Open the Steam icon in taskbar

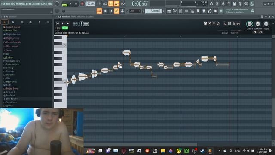[x=202, y=151]
